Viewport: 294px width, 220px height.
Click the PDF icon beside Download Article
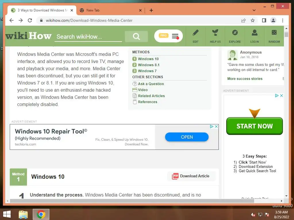(175, 176)
